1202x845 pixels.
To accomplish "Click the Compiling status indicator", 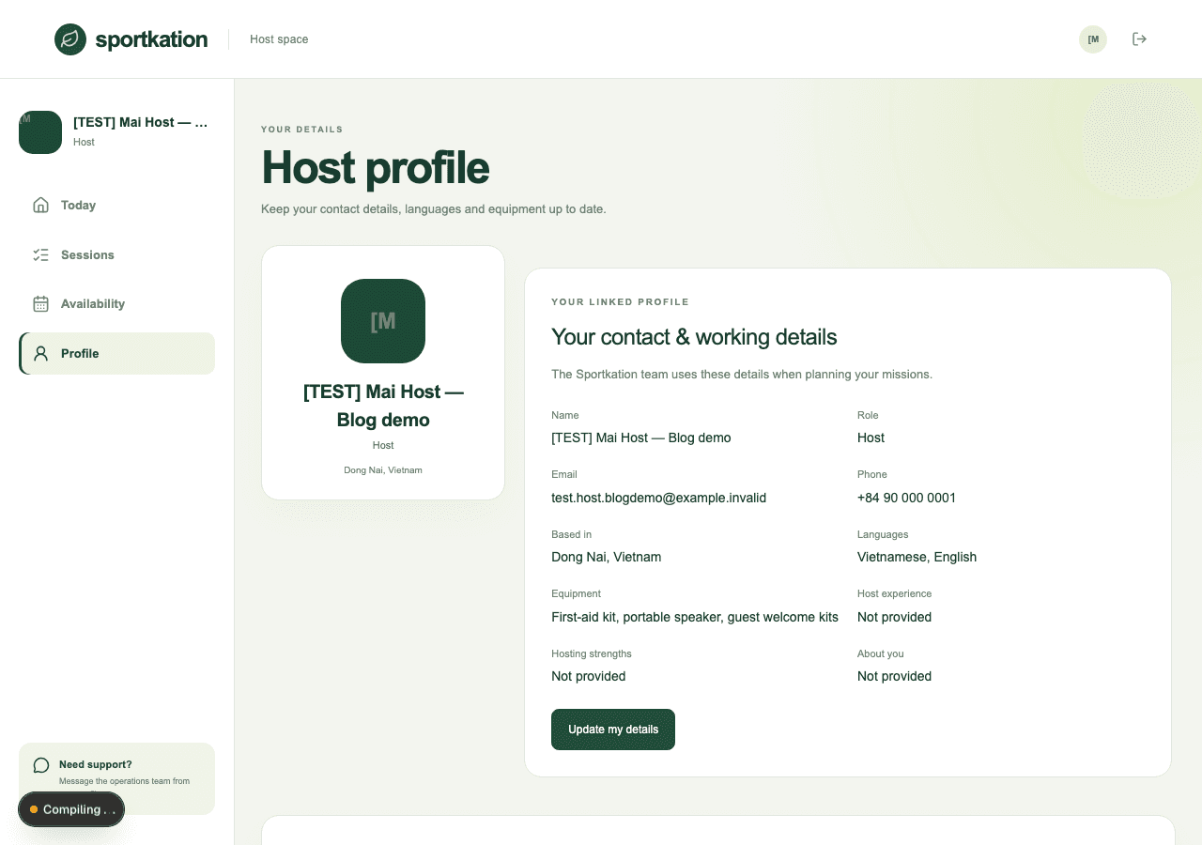I will [71, 809].
